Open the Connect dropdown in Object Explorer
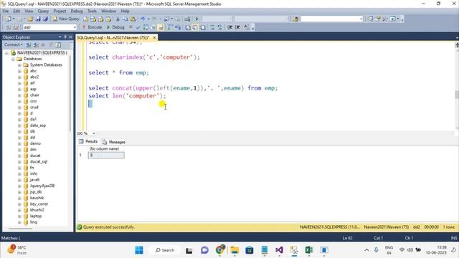 (14, 44)
